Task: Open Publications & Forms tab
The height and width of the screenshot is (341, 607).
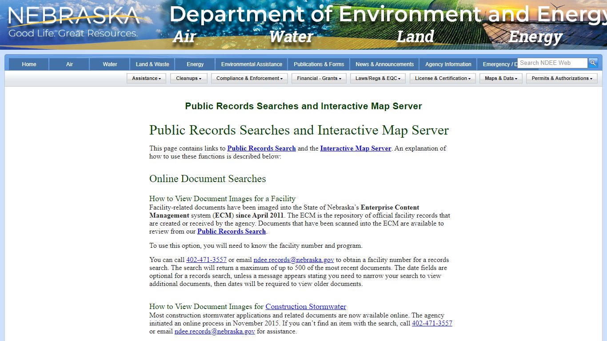Action: [319, 64]
